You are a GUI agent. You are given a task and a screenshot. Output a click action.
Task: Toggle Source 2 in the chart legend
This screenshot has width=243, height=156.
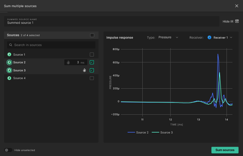tap(138, 133)
